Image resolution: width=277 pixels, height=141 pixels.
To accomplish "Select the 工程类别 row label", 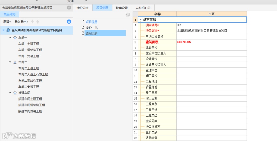I will pyautogui.click(x=151, y=104).
